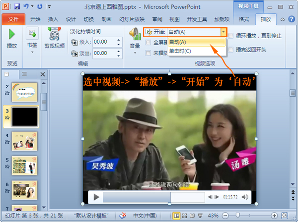
Task: Toggle the Hide While Not Playing checkbox
Action: [x=148, y=53]
